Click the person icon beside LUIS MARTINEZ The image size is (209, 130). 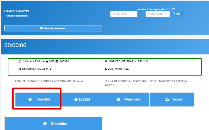click(106, 69)
